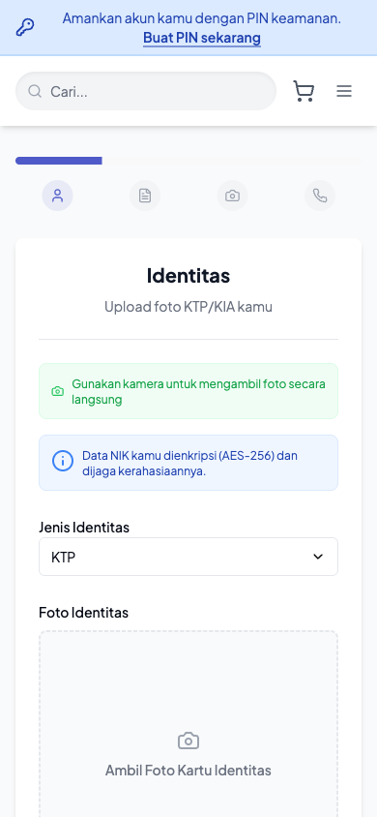
Task: Click the camera icon in upload area
Action: [x=188, y=741]
